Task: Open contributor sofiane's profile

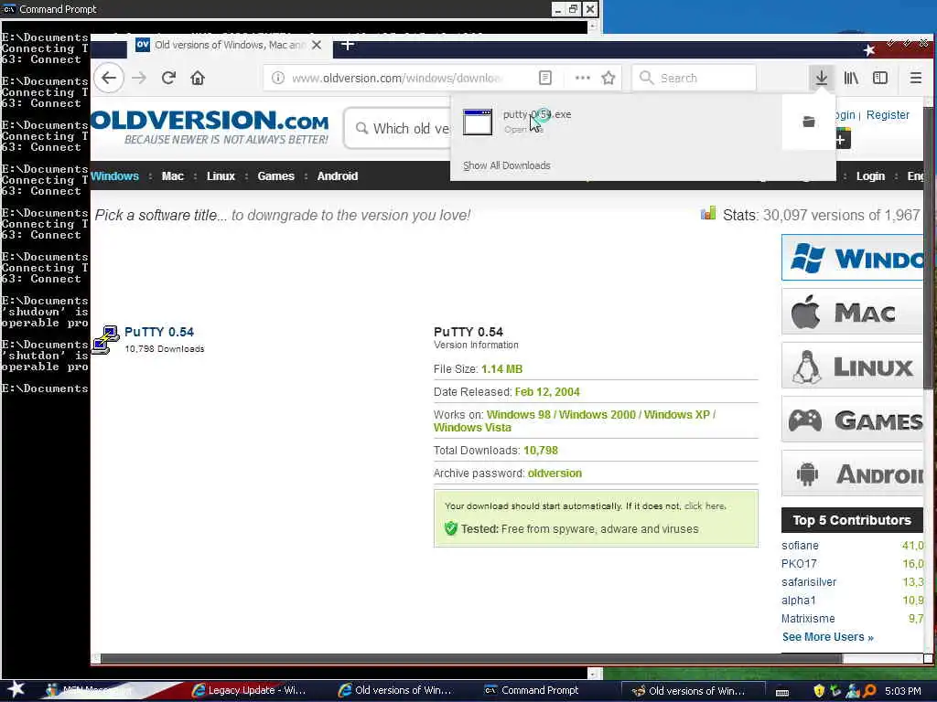Action: pyautogui.click(x=800, y=546)
